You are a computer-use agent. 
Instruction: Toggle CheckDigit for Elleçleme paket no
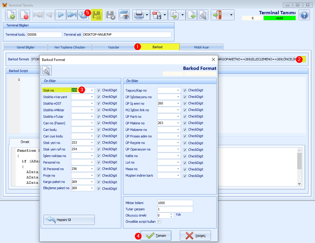99,189
